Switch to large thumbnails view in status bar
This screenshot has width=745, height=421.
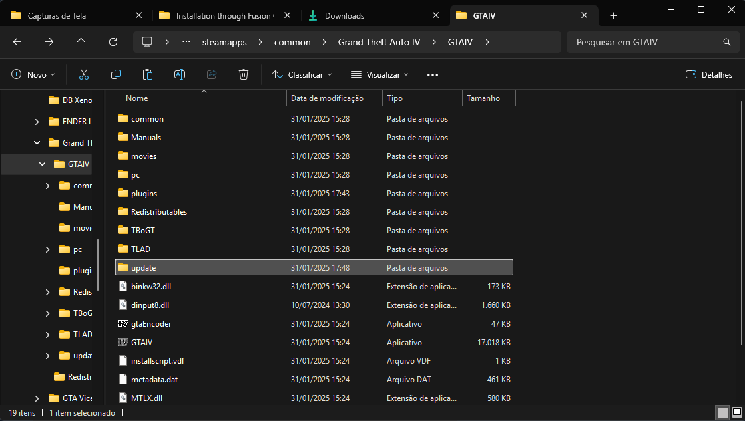tap(736, 413)
